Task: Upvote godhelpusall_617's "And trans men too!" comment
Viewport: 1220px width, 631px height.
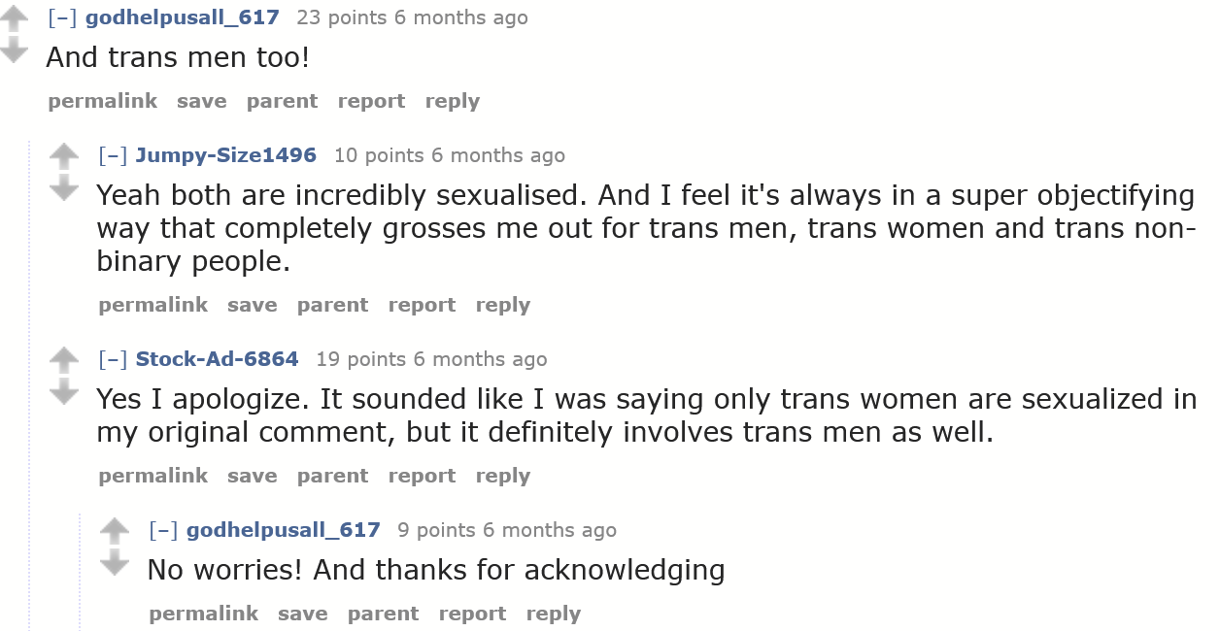Action: coord(14,20)
